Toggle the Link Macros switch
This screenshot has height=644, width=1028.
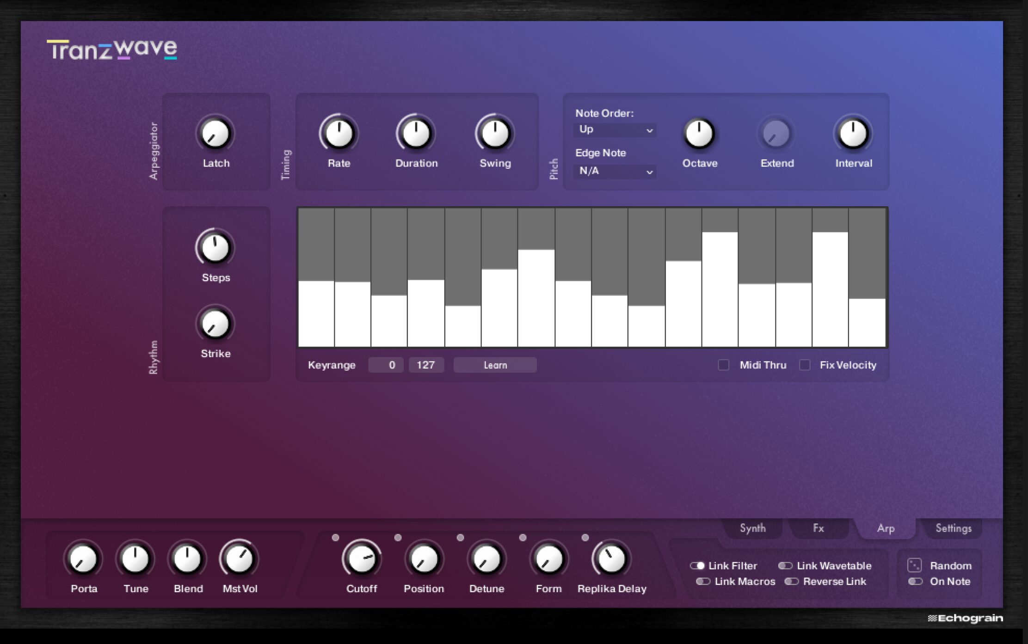coord(703,582)
